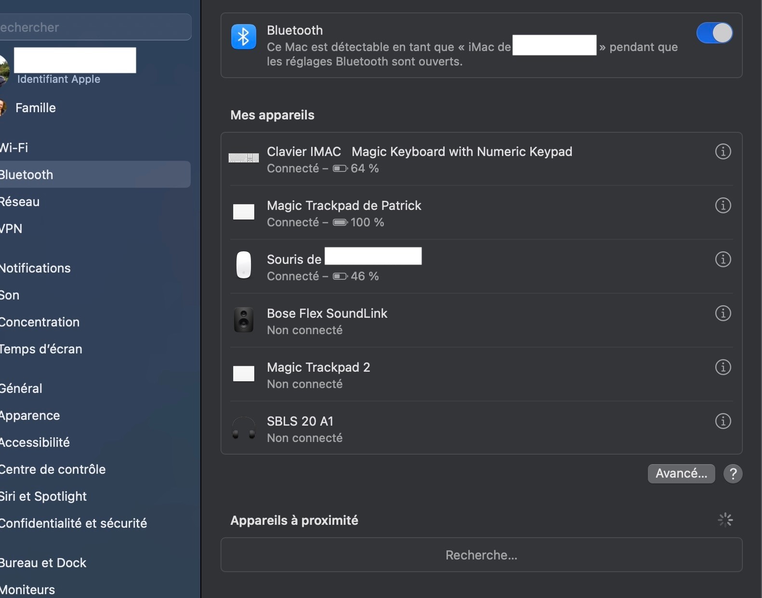Open info for SBLS 20 A1 headphones
Screen dimensions: 762x598
pos(723,421)
